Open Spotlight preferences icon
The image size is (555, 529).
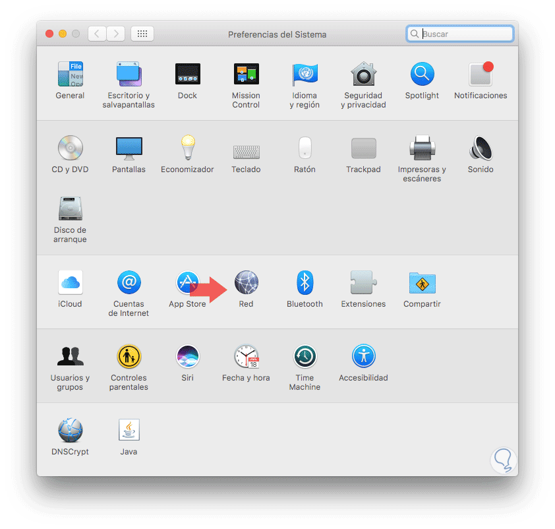coord(423,74)
